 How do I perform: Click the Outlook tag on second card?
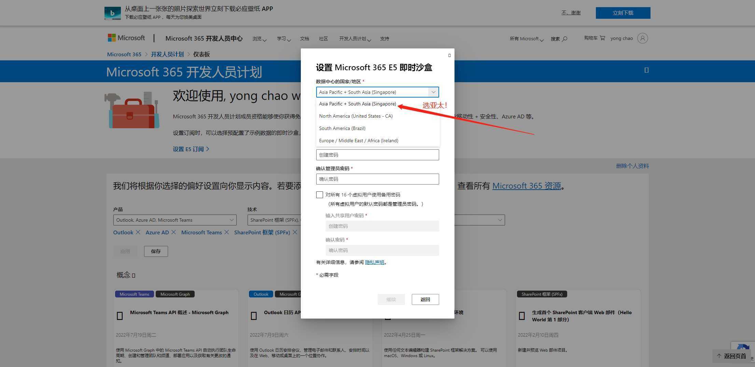coord(261,294)
